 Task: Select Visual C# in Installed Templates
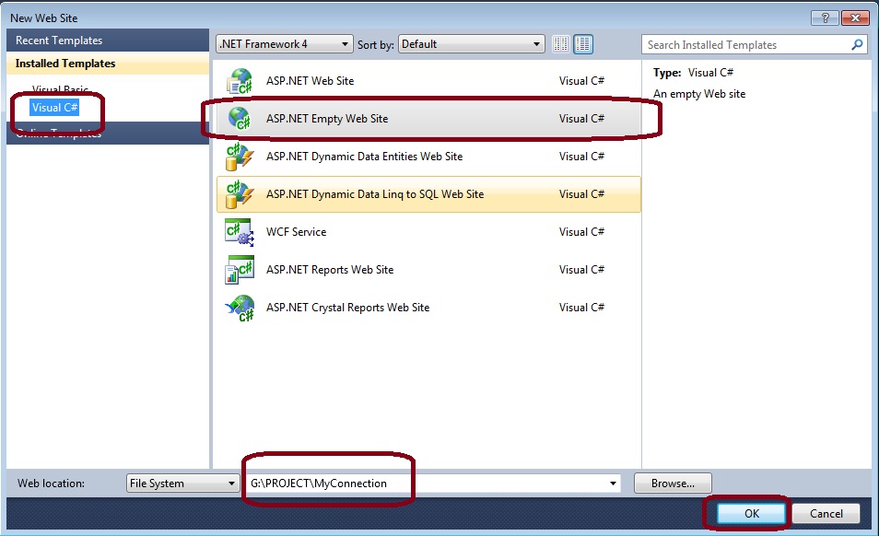coord(55,108)
